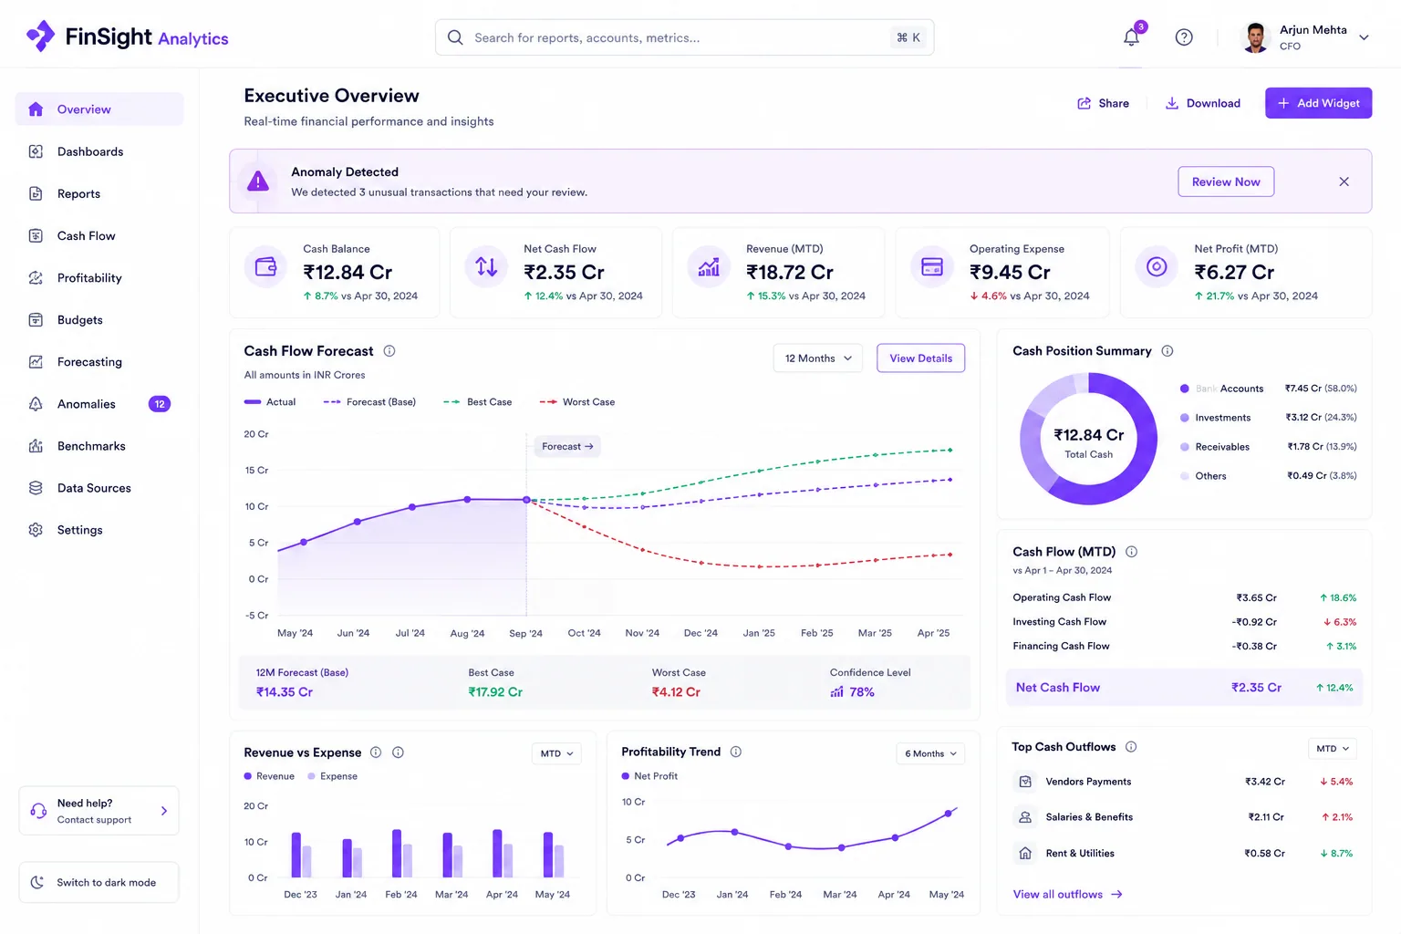Click Review Now in anomaly banner
Image resolution: width=1401 pixels, height=934 pixels.
coord(1226,182)
